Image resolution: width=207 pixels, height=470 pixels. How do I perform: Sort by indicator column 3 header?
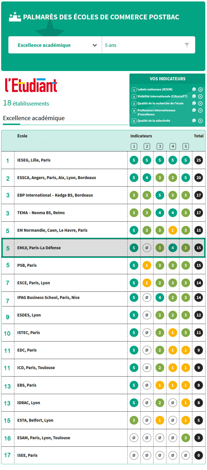tap(160, 146)
